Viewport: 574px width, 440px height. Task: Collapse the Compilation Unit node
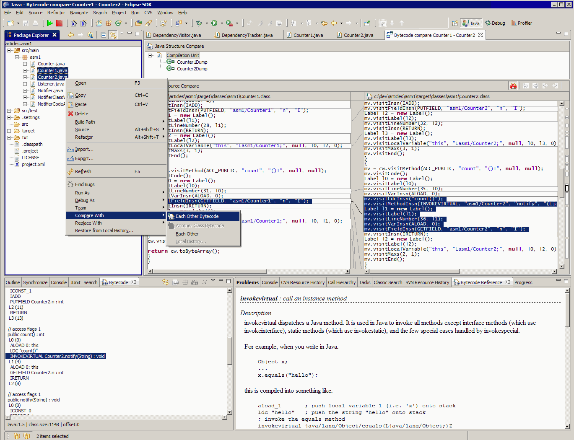click(x=150, y=55)
